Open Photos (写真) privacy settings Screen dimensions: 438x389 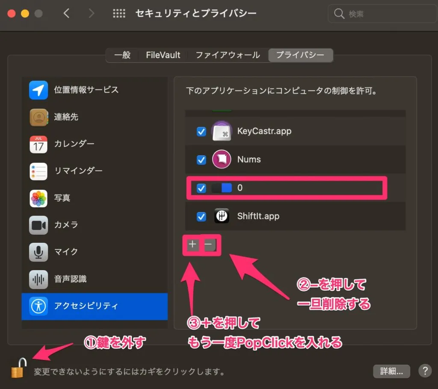coord(62,198)
